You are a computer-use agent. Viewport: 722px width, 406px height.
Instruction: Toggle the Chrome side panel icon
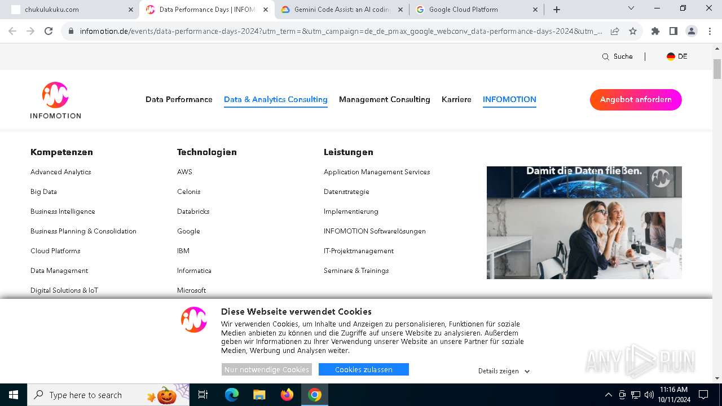[x=673, y=31]
